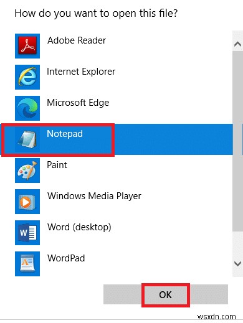This screenshot has width=243, height=323.
Task: Click the Windows Media Player icon
Action: pyautogui.click(x=27, y=202)
